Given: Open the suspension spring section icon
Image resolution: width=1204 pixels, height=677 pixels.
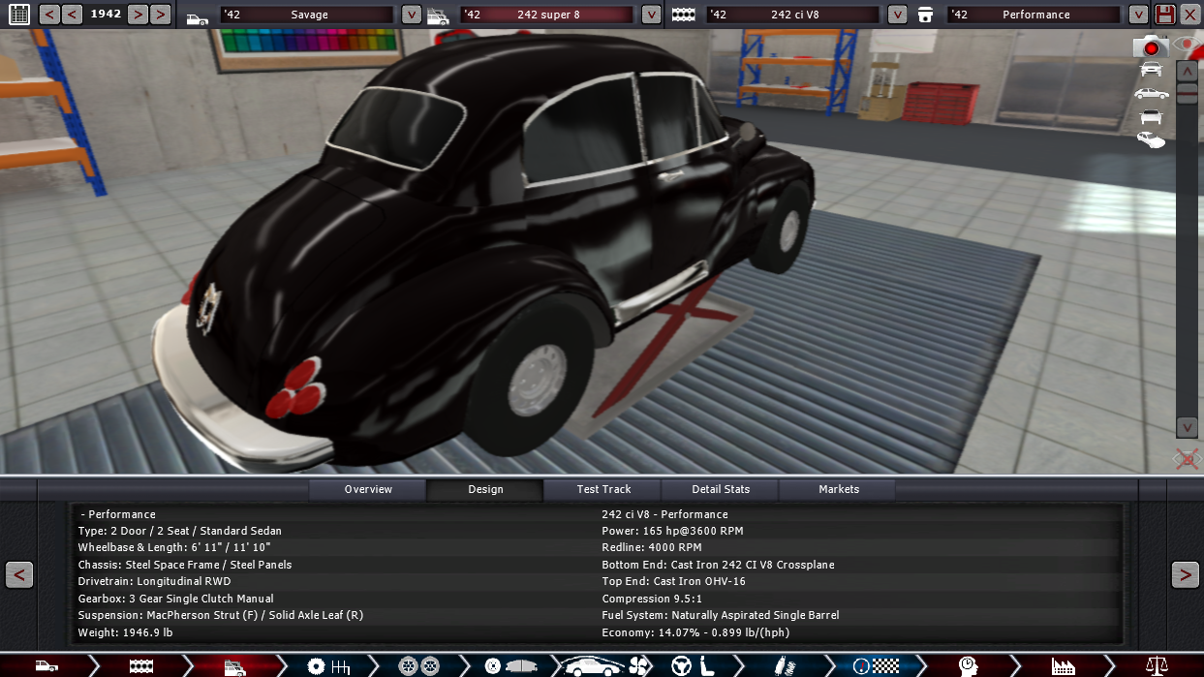Looking at the screenshot, I should 782,665.
